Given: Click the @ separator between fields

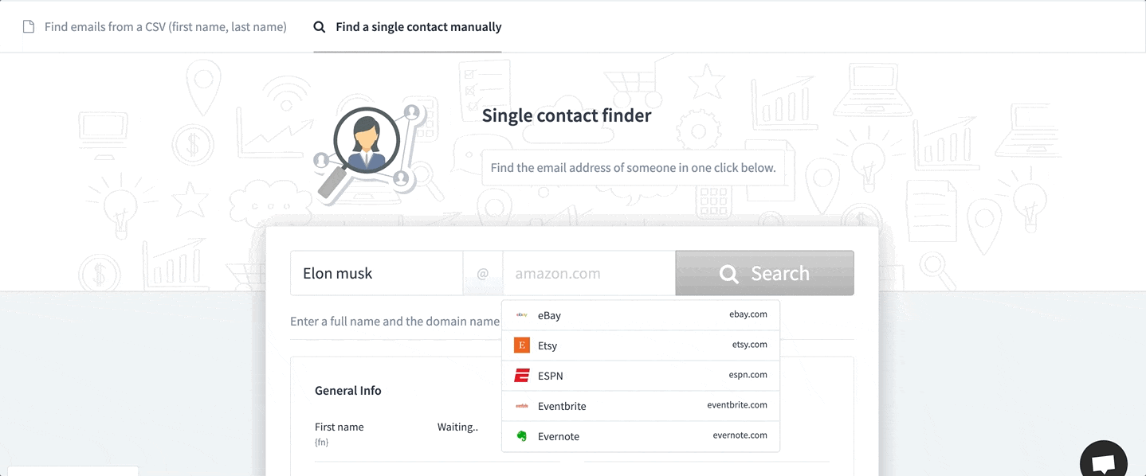Looking at the screenshot, I should (482, 273).
